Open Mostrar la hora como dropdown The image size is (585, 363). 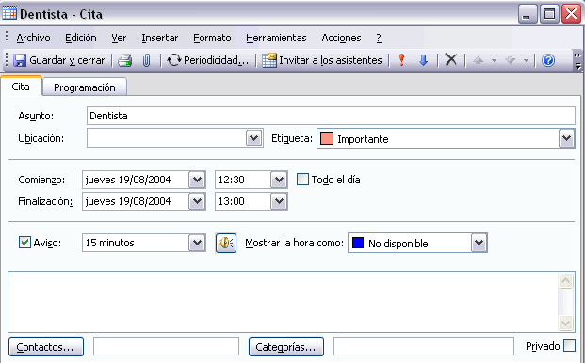[x=479, y=243]
